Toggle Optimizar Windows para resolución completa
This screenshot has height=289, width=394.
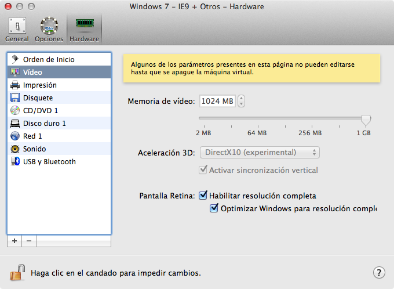click(x=214, y=208)
